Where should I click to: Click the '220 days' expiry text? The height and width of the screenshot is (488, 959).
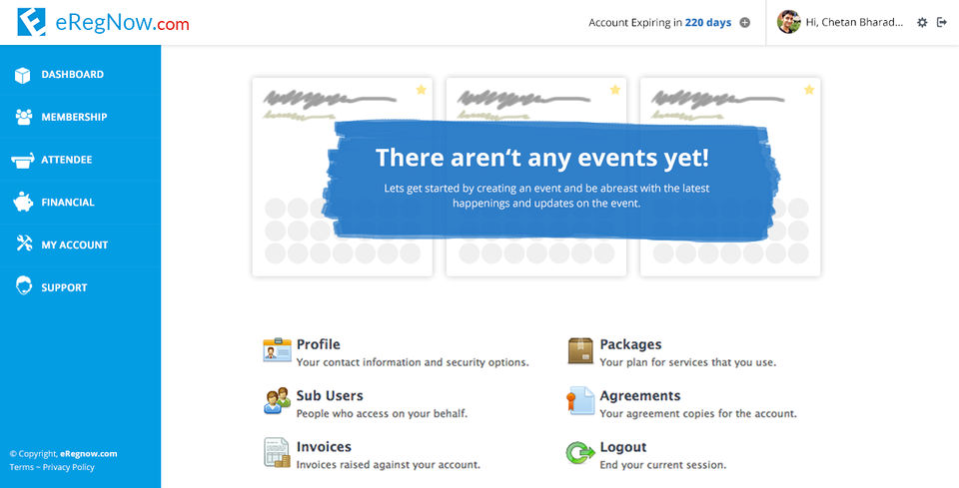point(707,23)
